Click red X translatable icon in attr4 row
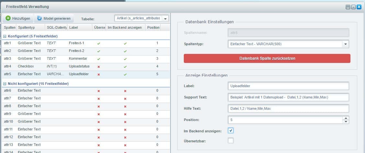Screen dimensions: 365x153 click(x=99, y=66)
